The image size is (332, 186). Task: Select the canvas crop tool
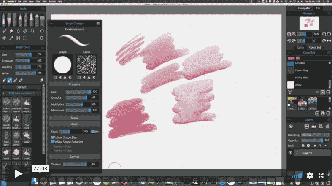point(32,31)
